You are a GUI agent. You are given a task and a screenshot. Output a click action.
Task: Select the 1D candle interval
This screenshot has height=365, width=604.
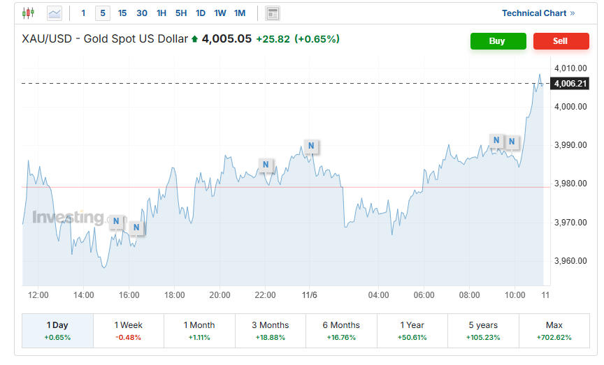201,13
